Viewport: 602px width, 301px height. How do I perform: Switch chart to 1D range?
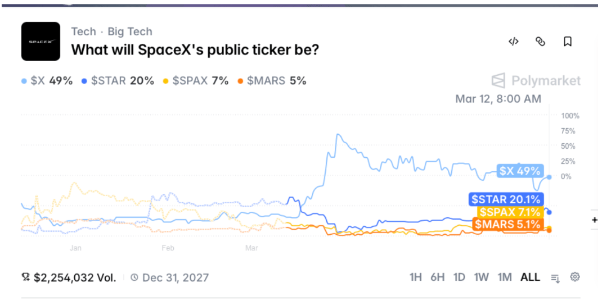(459, 277)
